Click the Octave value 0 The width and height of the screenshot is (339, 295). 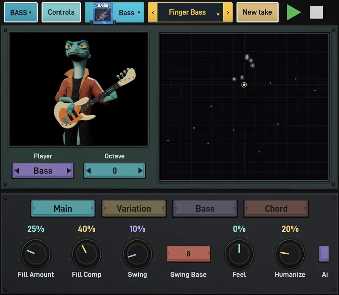point(114,171)
